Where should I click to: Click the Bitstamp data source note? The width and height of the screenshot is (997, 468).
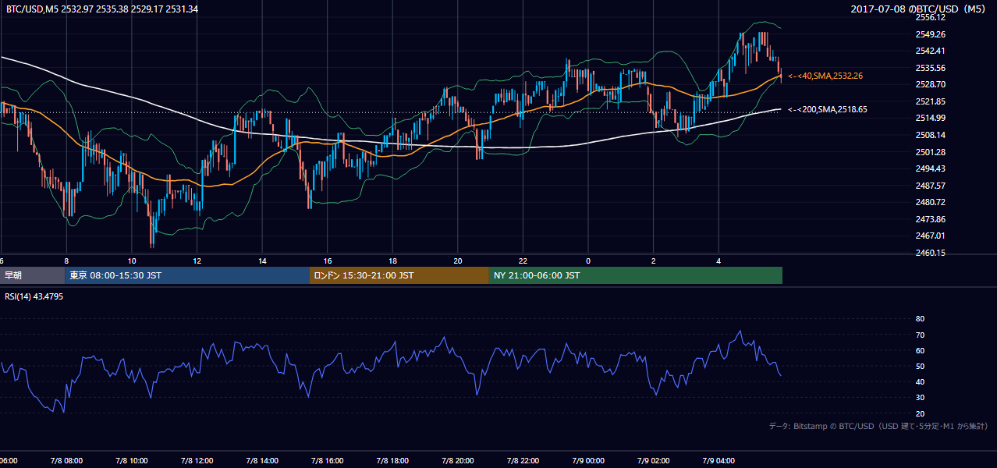[x=878, y=426]
